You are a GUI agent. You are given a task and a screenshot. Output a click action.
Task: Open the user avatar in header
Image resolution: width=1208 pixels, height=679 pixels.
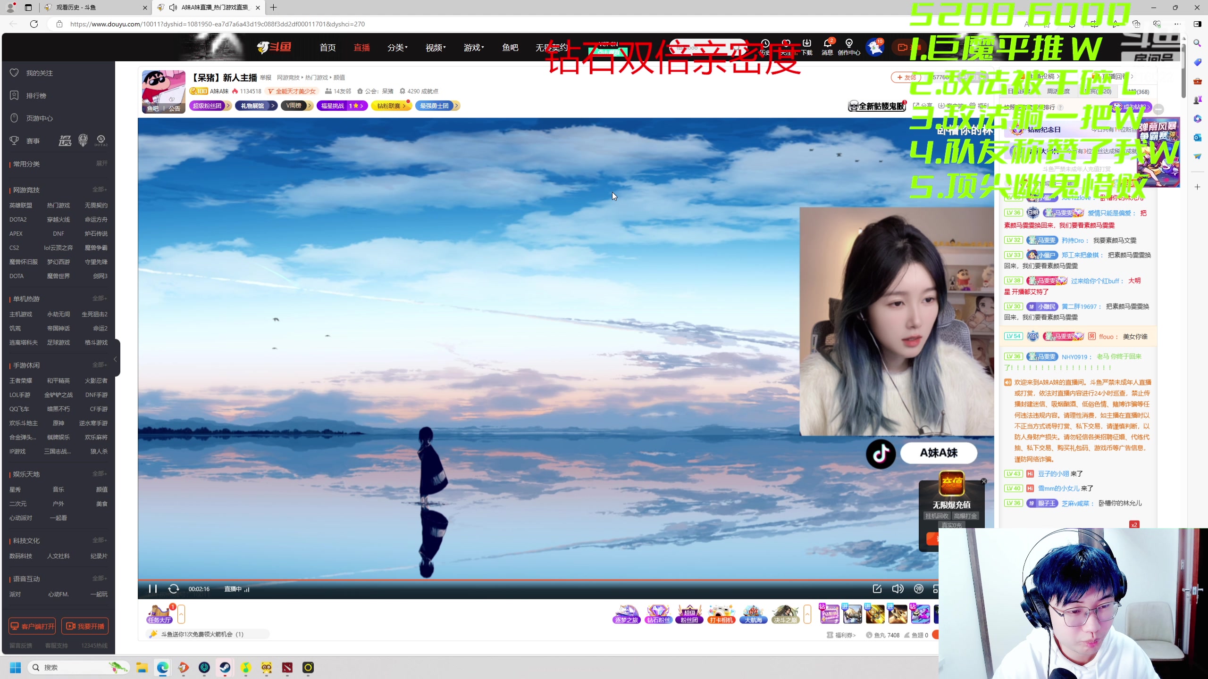(875, 47)
